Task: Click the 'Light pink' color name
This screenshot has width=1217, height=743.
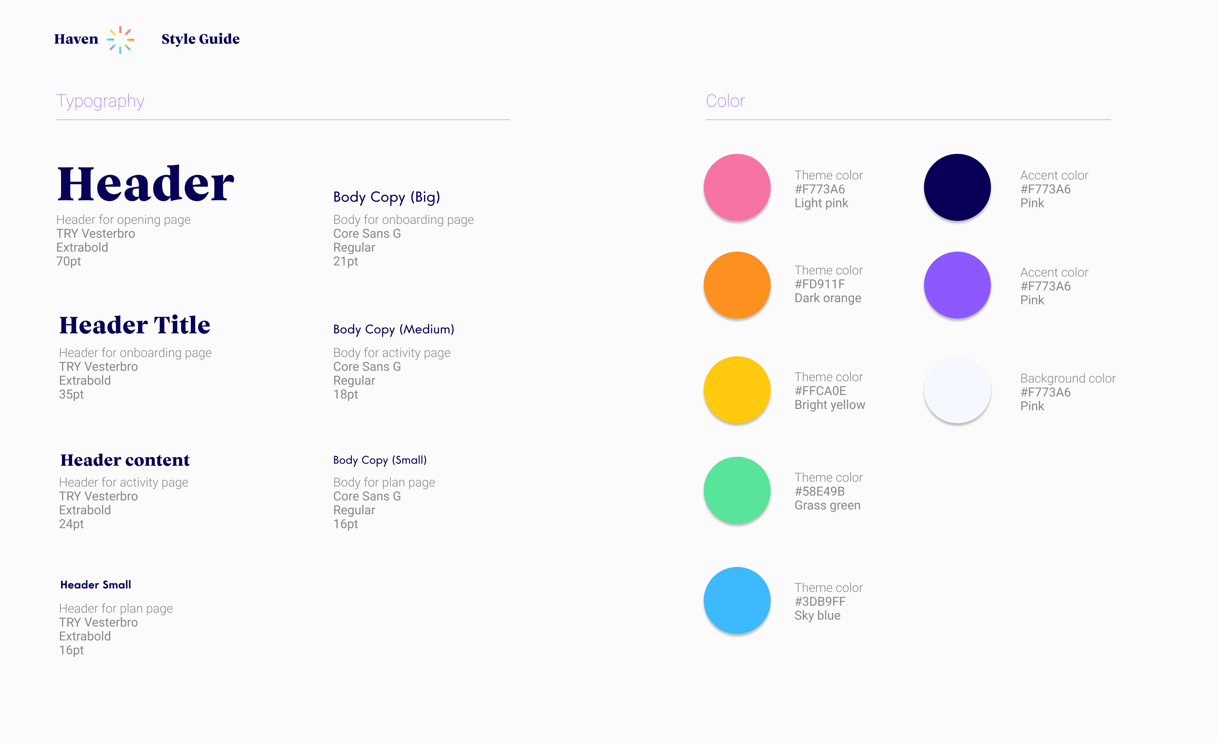Action: click(821, 203)
